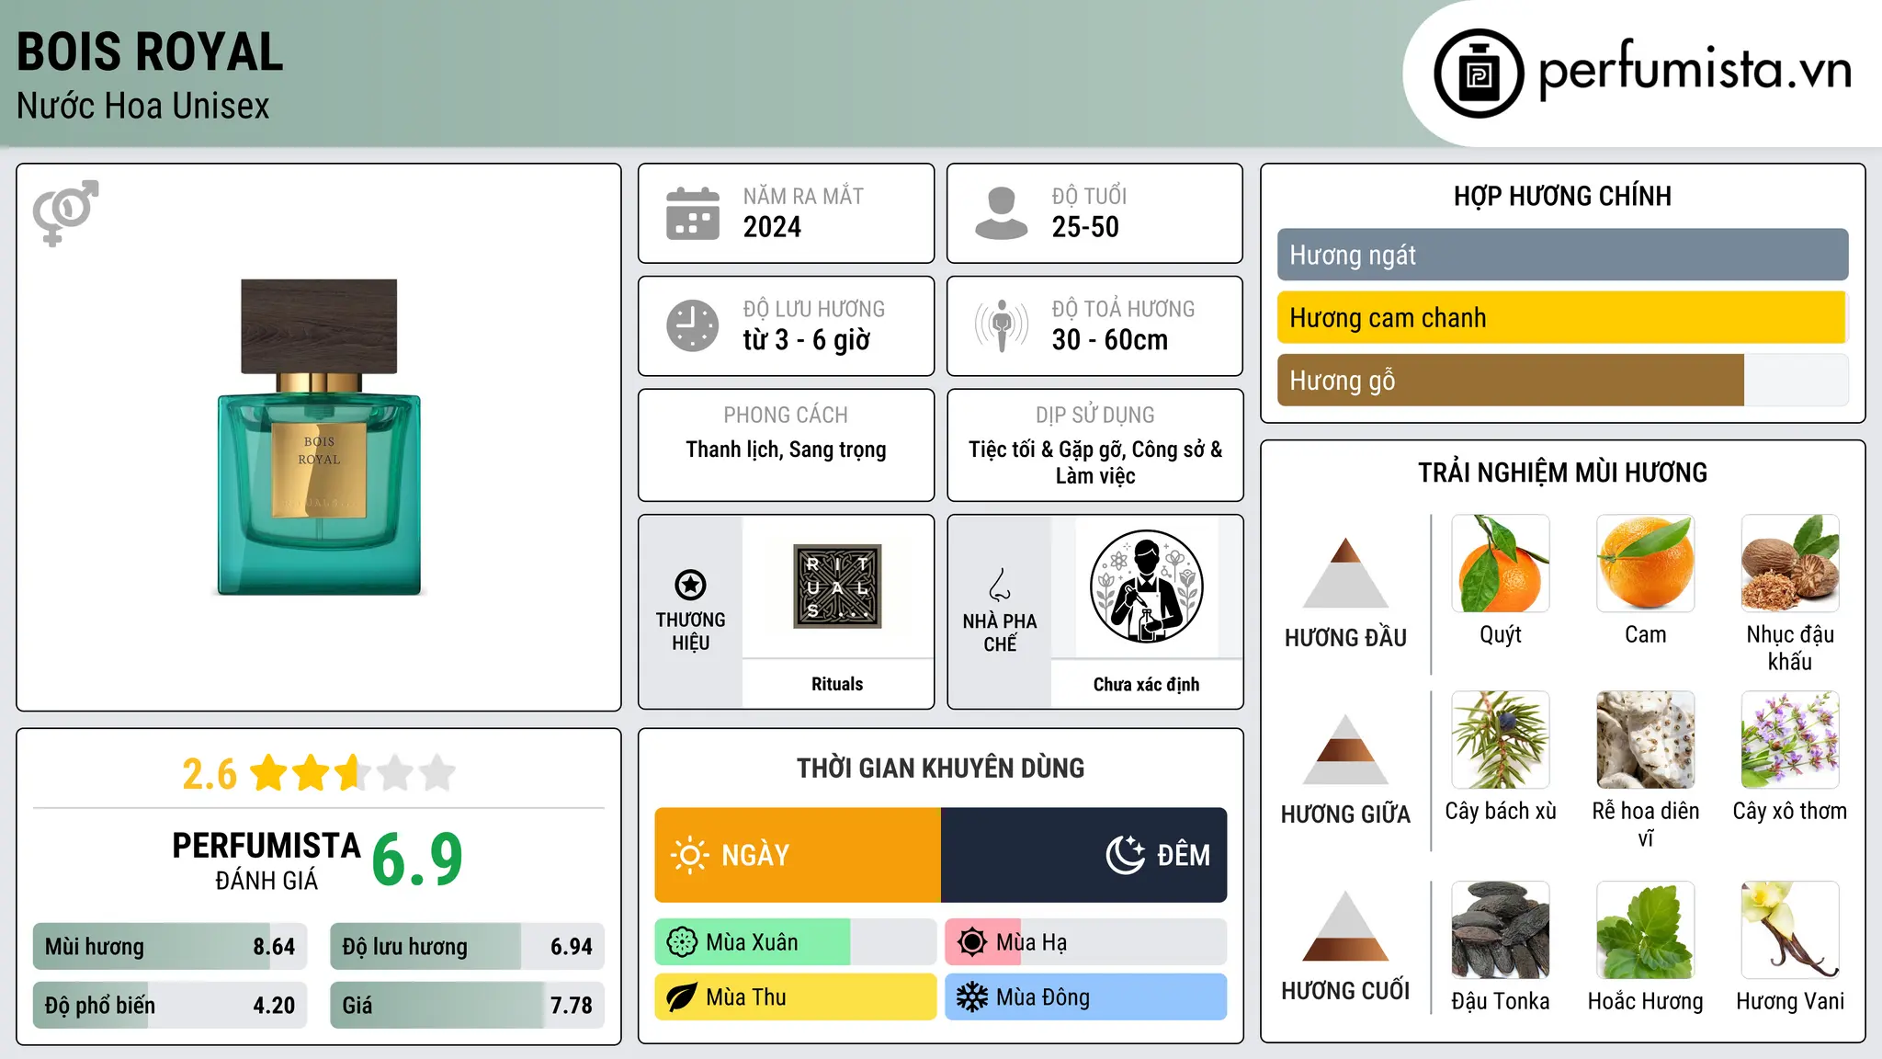This screenshot has width=1882, height=1059.
Task: Click the 6.9 Perfumista score
Action: [x=417, y=859]
